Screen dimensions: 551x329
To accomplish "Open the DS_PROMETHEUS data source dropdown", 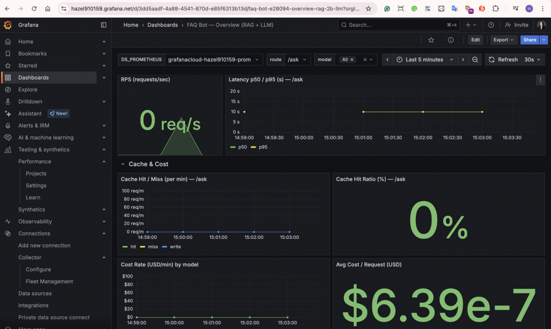I will click(x=214, y=60).
